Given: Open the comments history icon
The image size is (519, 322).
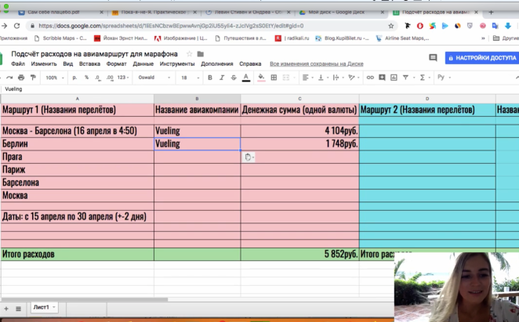Looking at the screenshot, I should (433, 58).
